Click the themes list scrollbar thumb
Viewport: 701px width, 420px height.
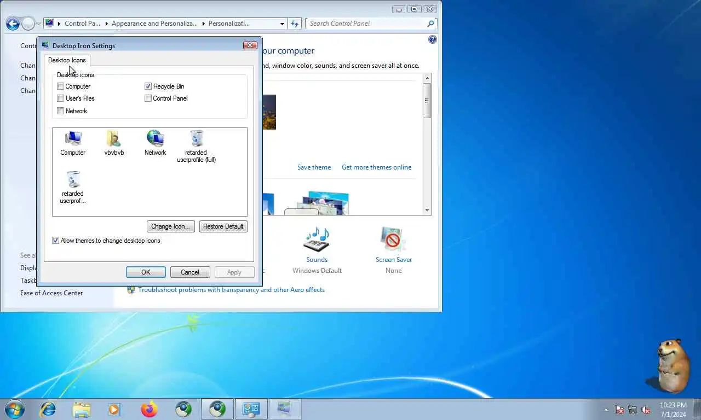point(427,101)
